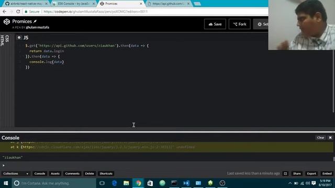Image resolution: width=335 pixels, height=188 pixels.
Task: Open Action Center notifications
Action: 314,183
